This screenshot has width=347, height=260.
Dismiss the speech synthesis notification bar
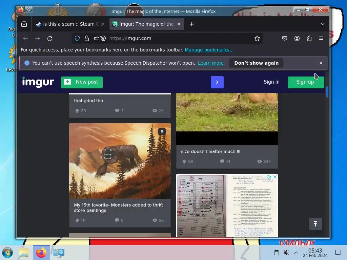click(x=321, y=63)
